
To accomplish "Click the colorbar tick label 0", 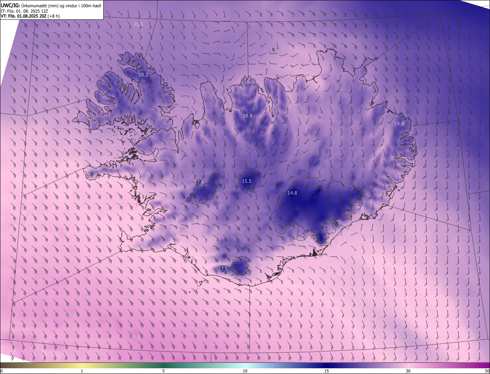I will pos(2,371).
